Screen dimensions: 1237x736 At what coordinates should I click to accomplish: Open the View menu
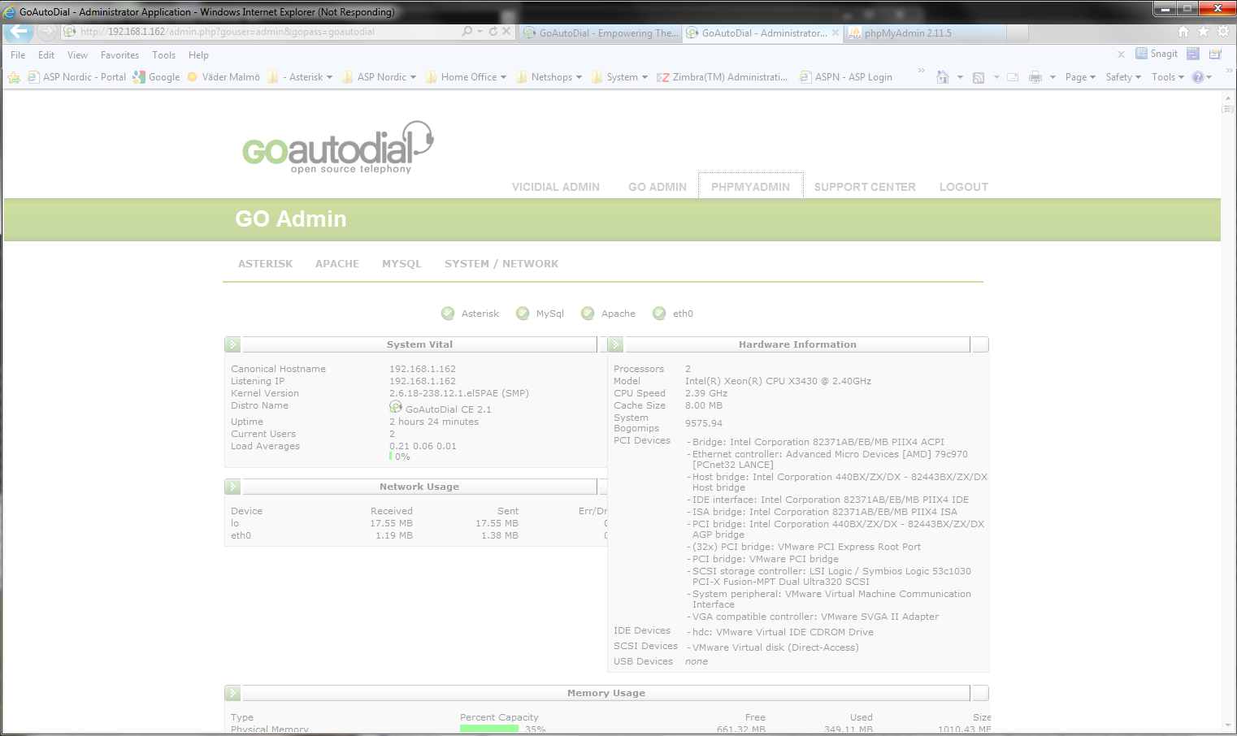click(x=77, y=55)
